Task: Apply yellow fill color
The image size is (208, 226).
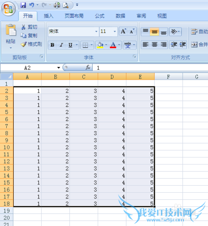Action: coord(100,45)
